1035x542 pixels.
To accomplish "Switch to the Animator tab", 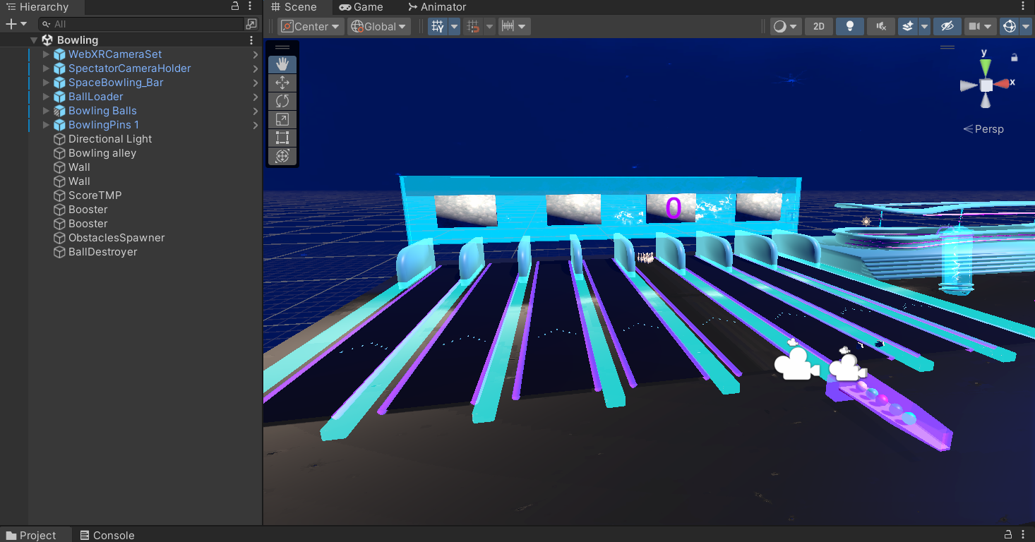I will coord(437,7).
